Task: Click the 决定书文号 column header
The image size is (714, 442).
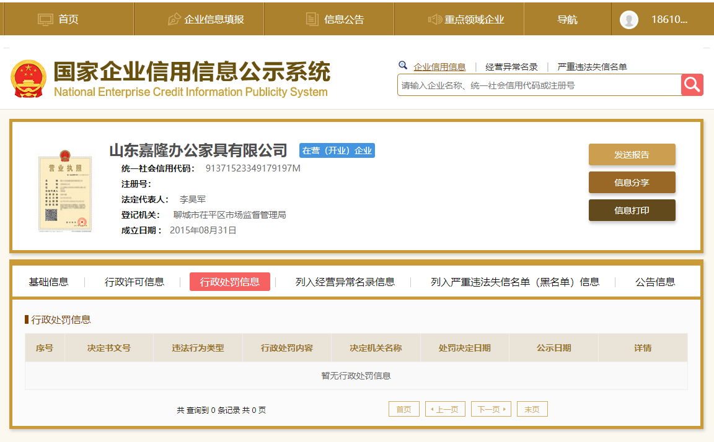Action: pos(109,348)
